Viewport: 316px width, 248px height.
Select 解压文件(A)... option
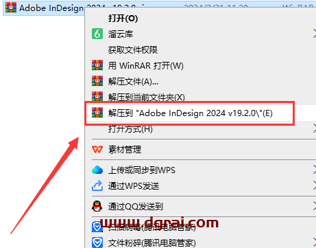pos(133,81)
